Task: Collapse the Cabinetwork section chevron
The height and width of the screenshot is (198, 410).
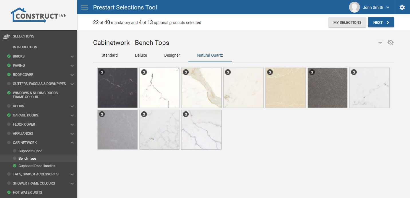Action: point(72,143)
